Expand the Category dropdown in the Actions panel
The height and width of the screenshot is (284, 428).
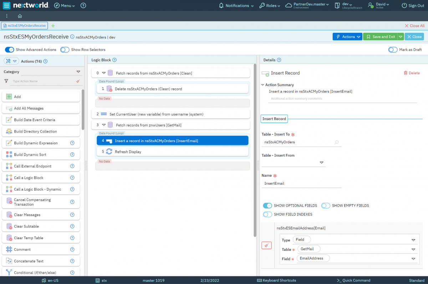click(78, 72)
